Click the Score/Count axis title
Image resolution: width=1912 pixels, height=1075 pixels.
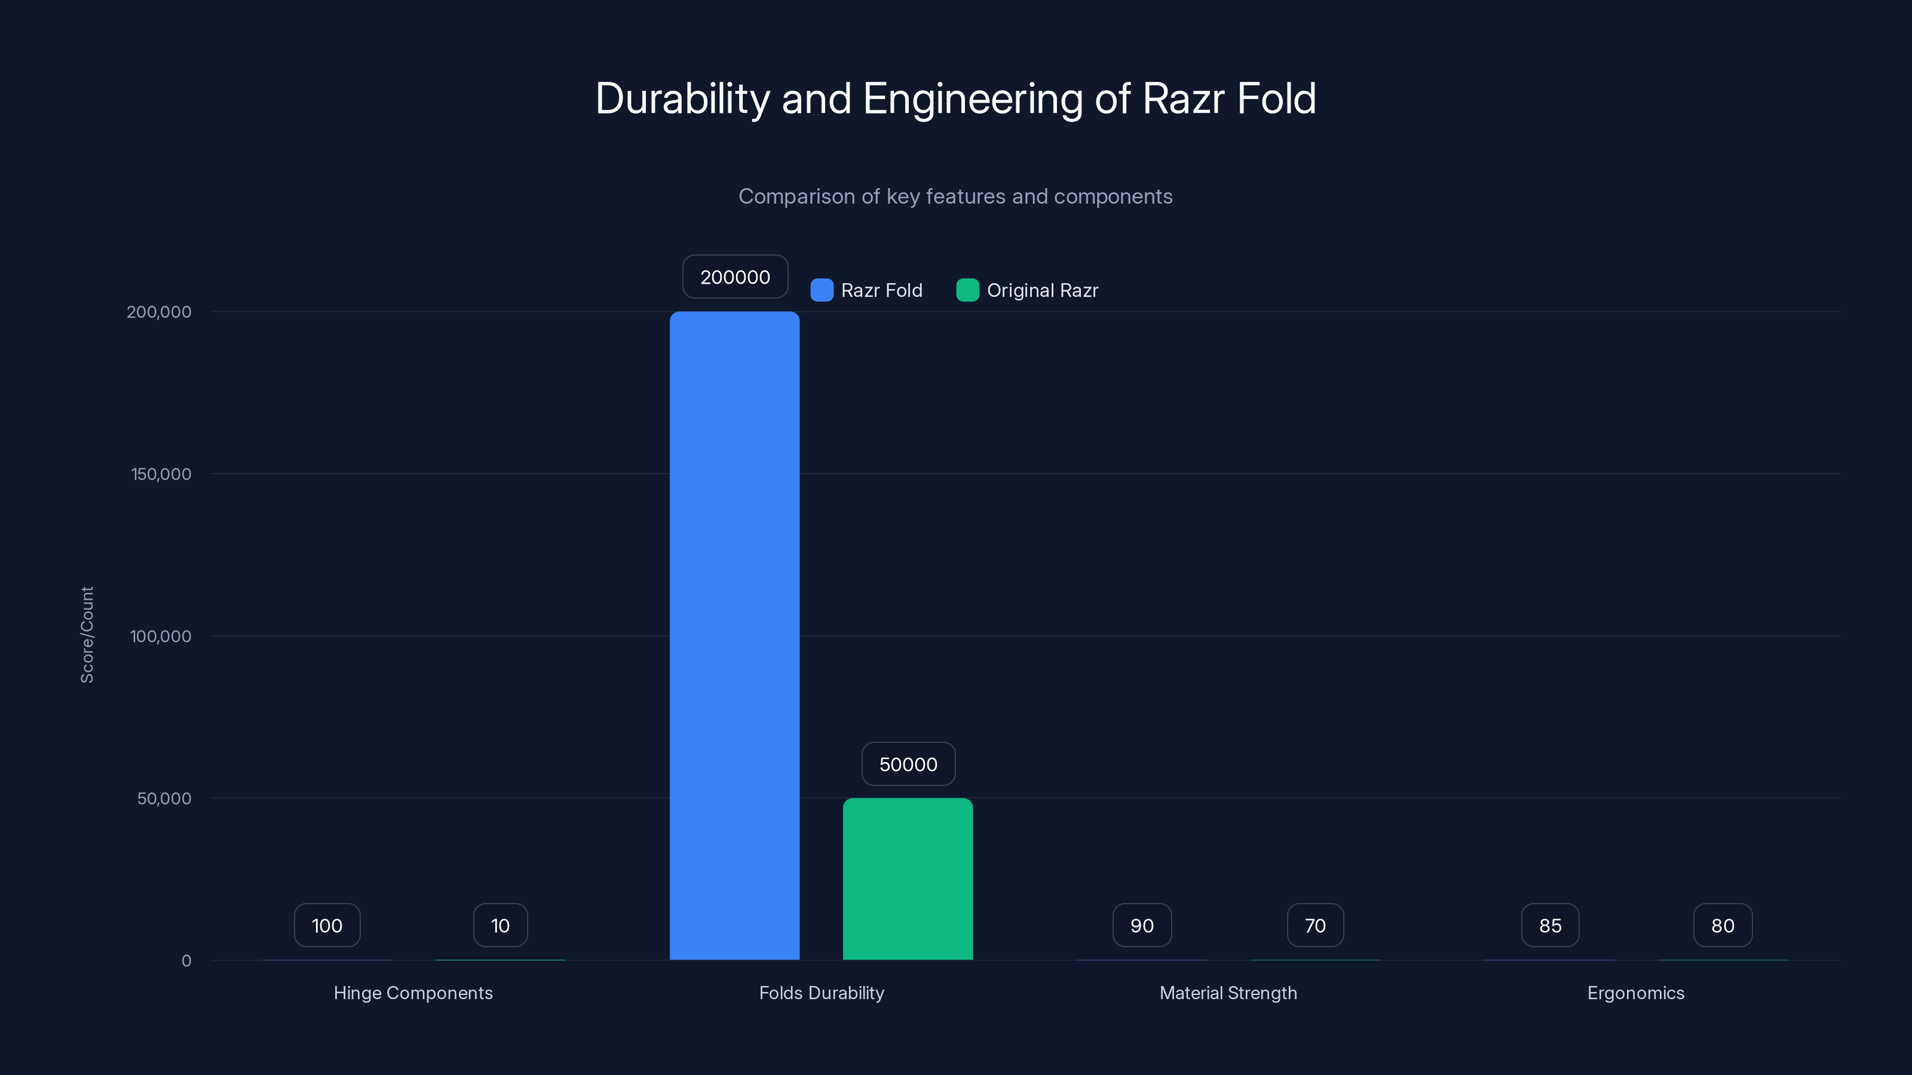[87, 634]
